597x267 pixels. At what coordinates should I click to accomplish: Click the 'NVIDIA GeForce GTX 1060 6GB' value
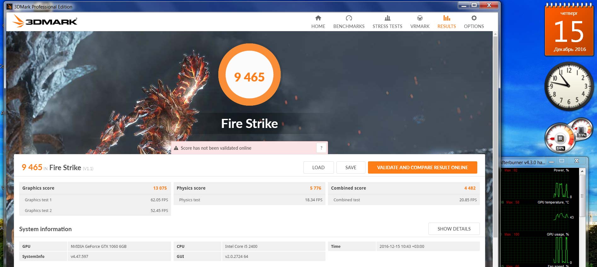pos(99,247)
